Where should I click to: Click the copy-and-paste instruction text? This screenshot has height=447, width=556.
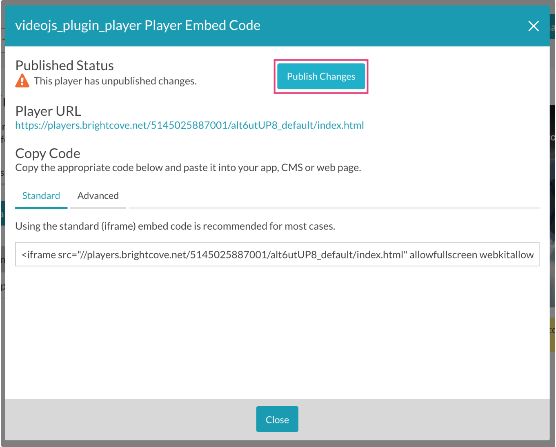point(188,168)
